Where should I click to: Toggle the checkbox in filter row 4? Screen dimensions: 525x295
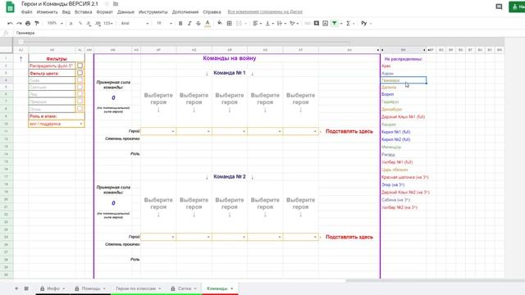pyautogui.click(x=80, y=80)
